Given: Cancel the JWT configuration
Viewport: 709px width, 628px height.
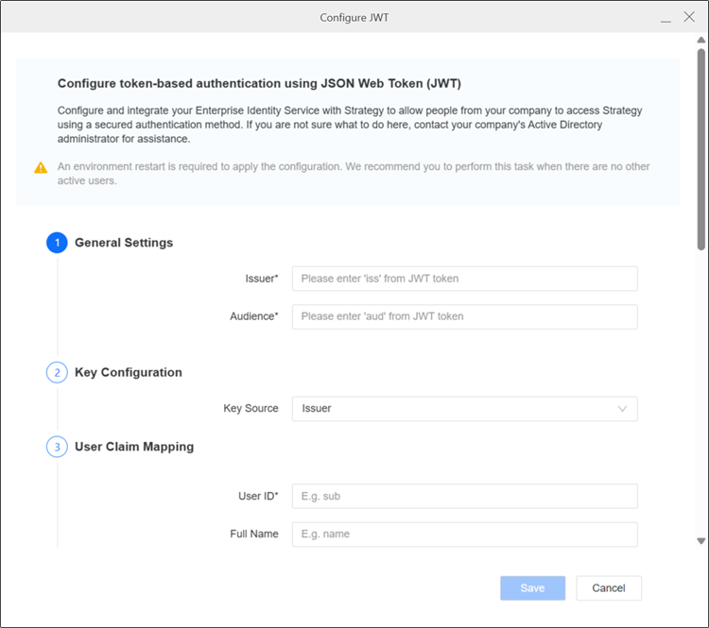Looking at the screenshot, I should (608, 588).
